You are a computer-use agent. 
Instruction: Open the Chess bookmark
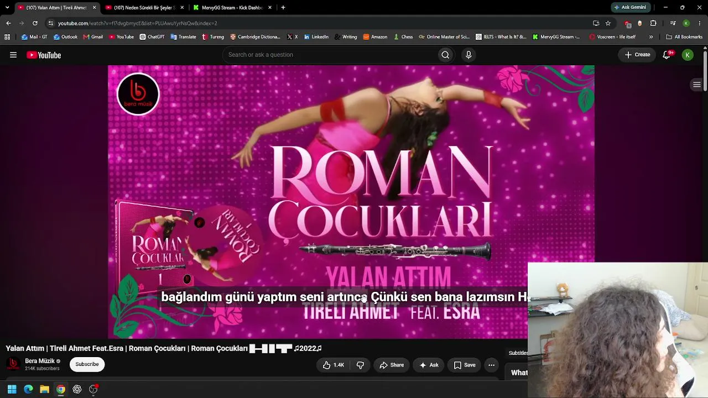point(403,37)
